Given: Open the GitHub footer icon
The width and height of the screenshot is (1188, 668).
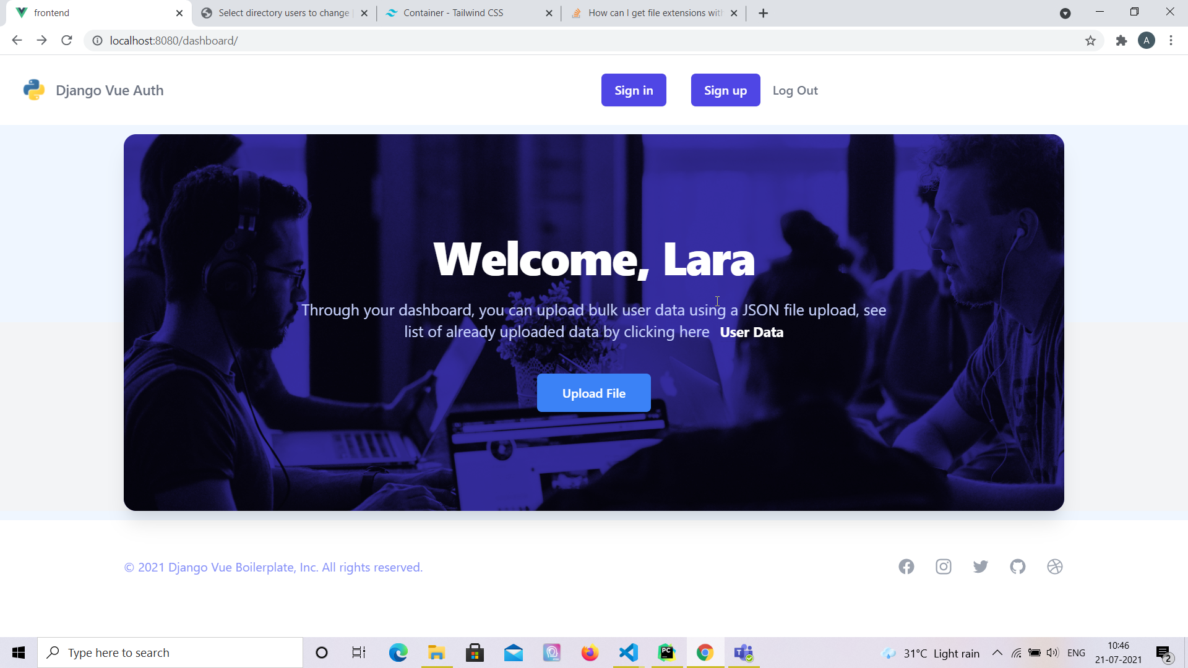Looking at the screenshot, I should pos(1018,567).
